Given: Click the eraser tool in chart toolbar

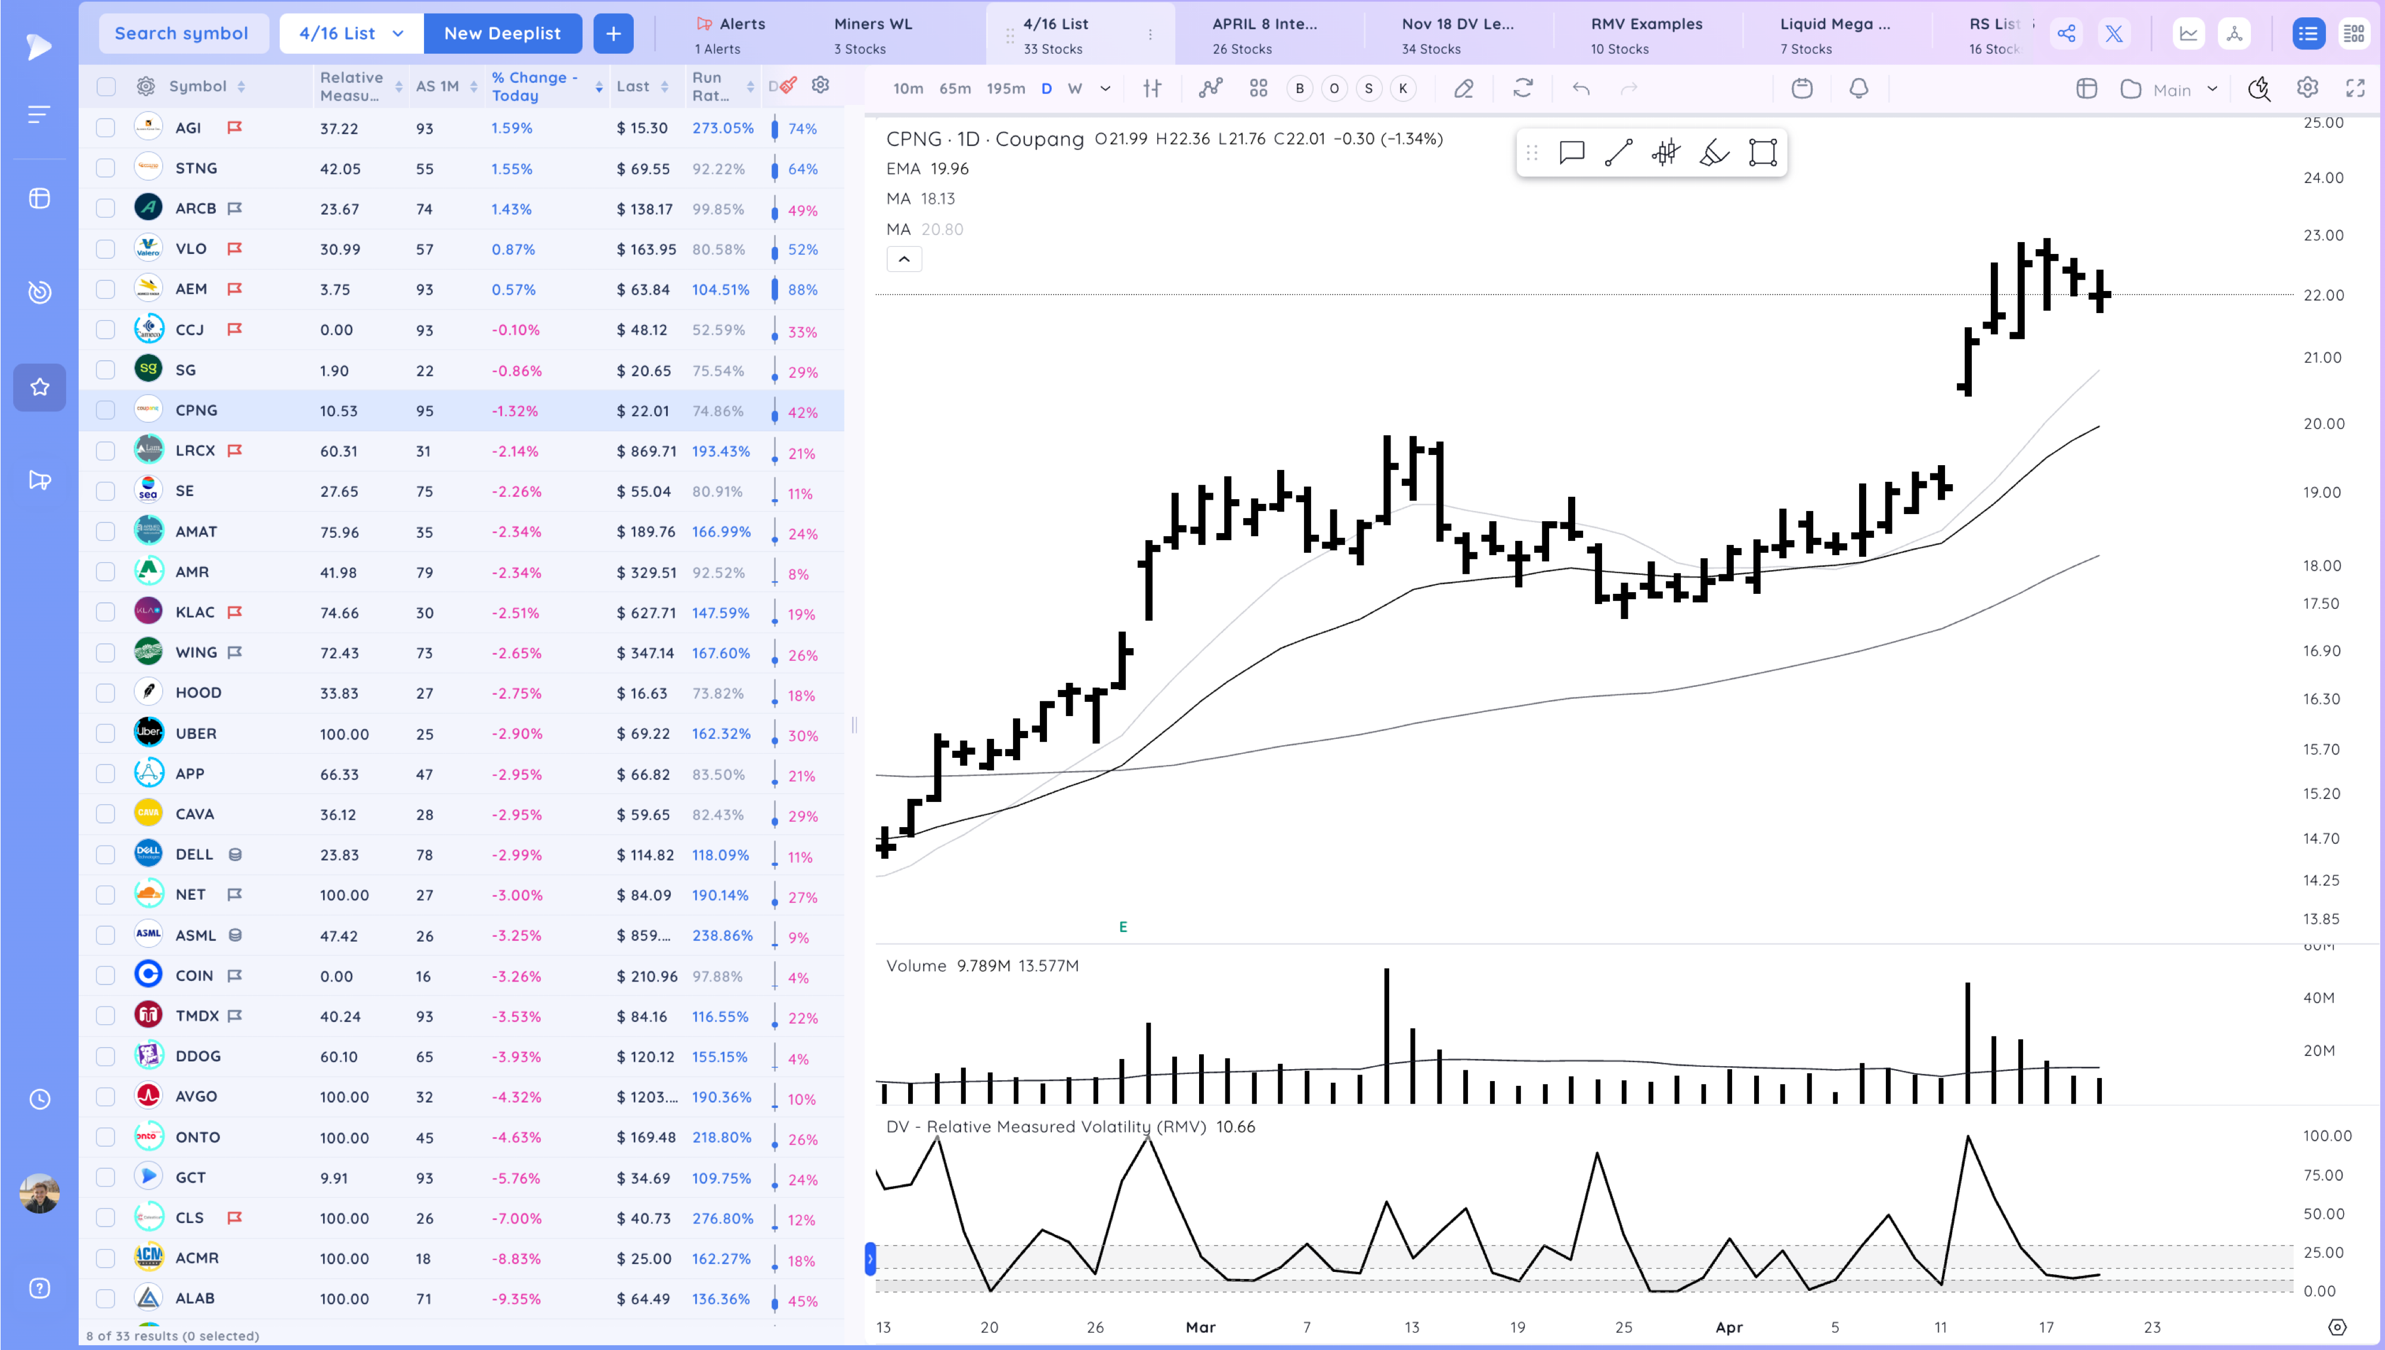Looking at the screenshot, I should coord(1464,88).
